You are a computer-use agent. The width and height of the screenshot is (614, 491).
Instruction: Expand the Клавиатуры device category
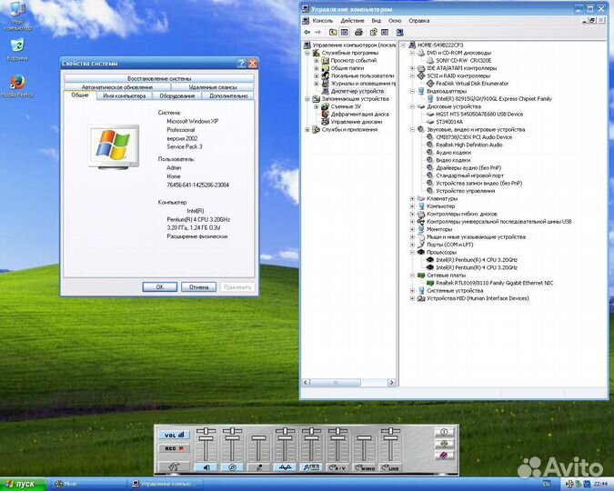point(412,198)
